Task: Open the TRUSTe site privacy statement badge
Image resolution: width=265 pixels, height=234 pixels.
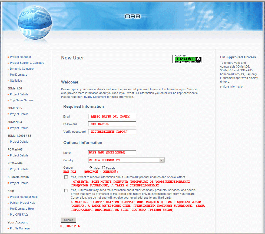Action: click(x=188, y=59)
